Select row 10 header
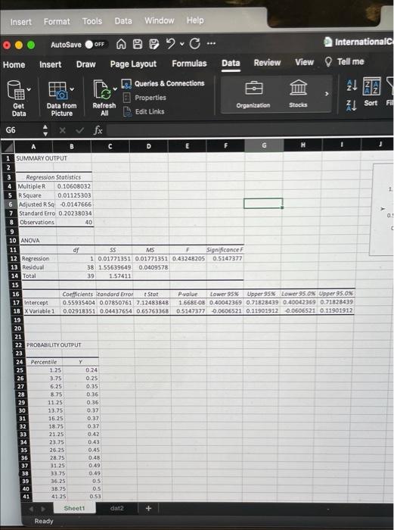Screen dimensions: 394x530 13,240
